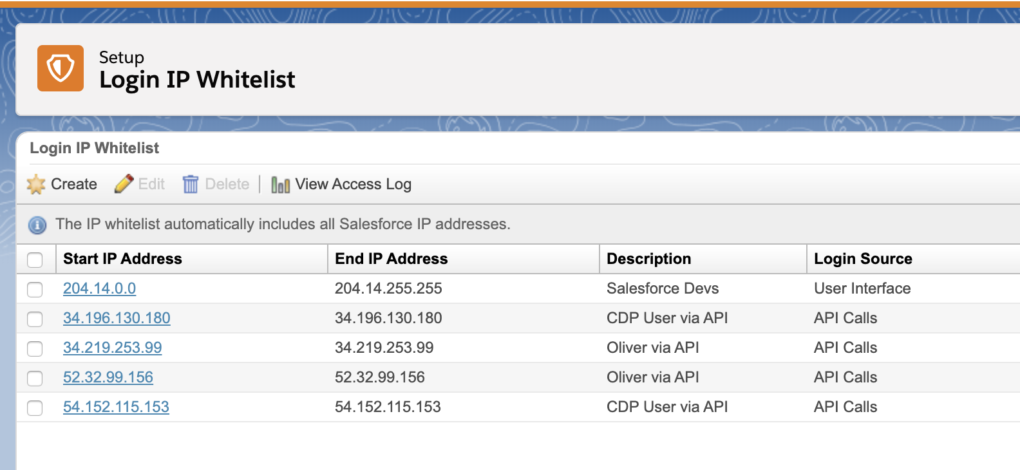
Task: Click CDP User via API in 34.196.130.180 row
Action: coord(667,318)
